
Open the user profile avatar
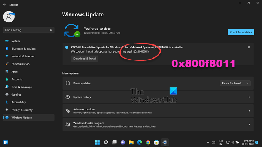tap(9, 17)
